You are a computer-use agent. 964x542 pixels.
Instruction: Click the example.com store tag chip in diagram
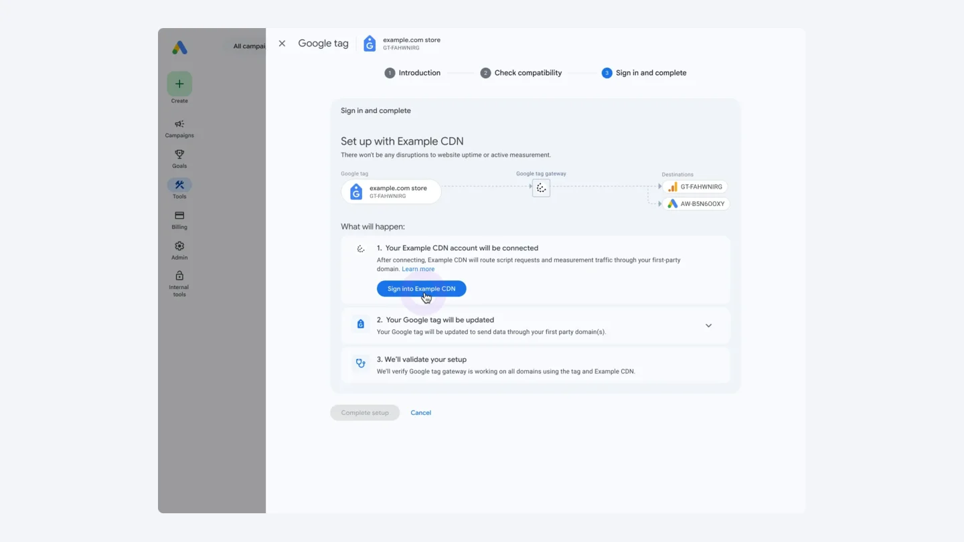(391, 192)
